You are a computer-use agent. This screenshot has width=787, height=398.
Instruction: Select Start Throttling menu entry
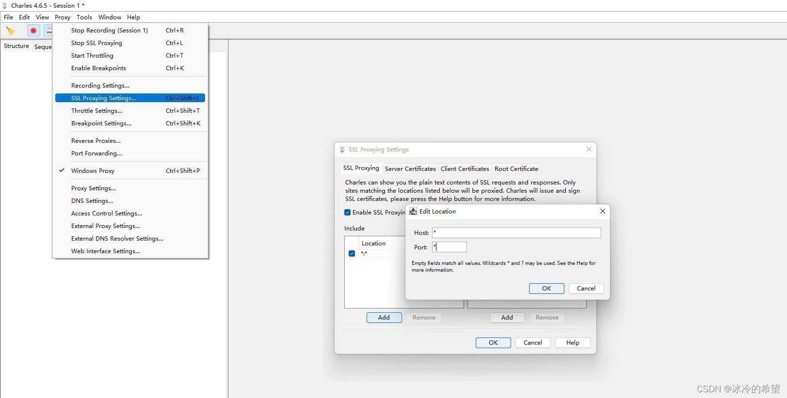pos(130,55)
